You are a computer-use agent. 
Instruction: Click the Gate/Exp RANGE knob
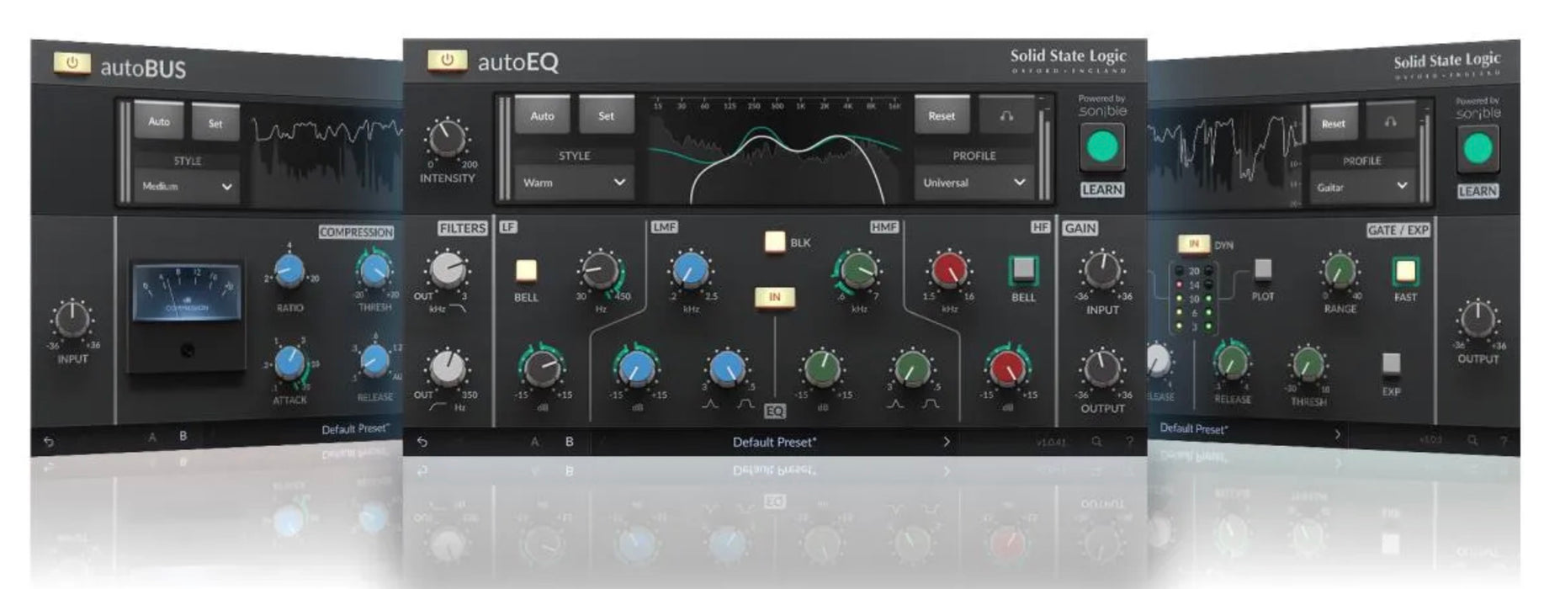(x=1340, y=271)
